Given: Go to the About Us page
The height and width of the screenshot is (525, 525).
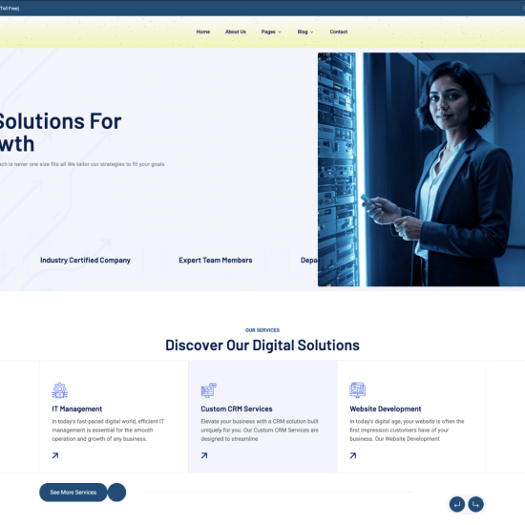Looking at the screenshot, I should click(236, 31).
